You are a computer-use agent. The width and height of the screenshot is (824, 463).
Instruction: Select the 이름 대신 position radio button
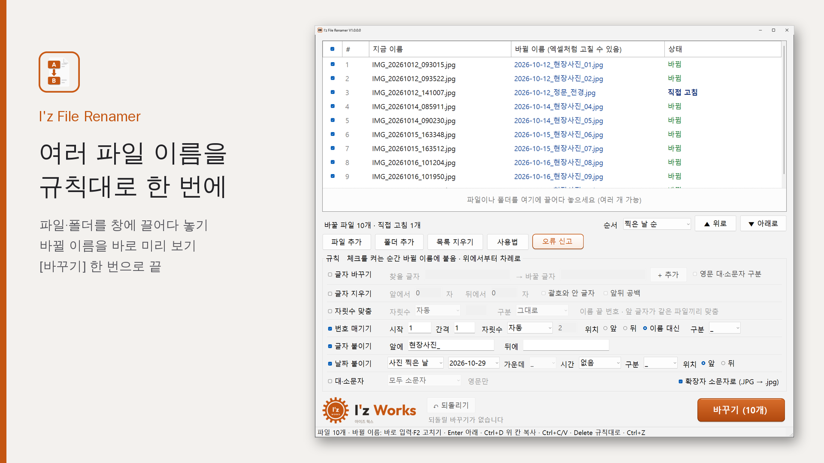click(645, 328)
